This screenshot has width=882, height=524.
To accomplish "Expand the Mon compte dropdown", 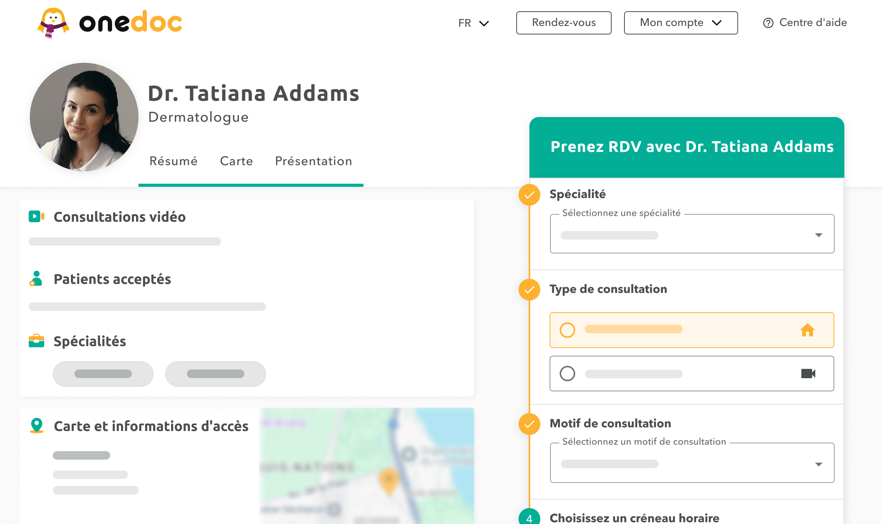I will 681,23.
